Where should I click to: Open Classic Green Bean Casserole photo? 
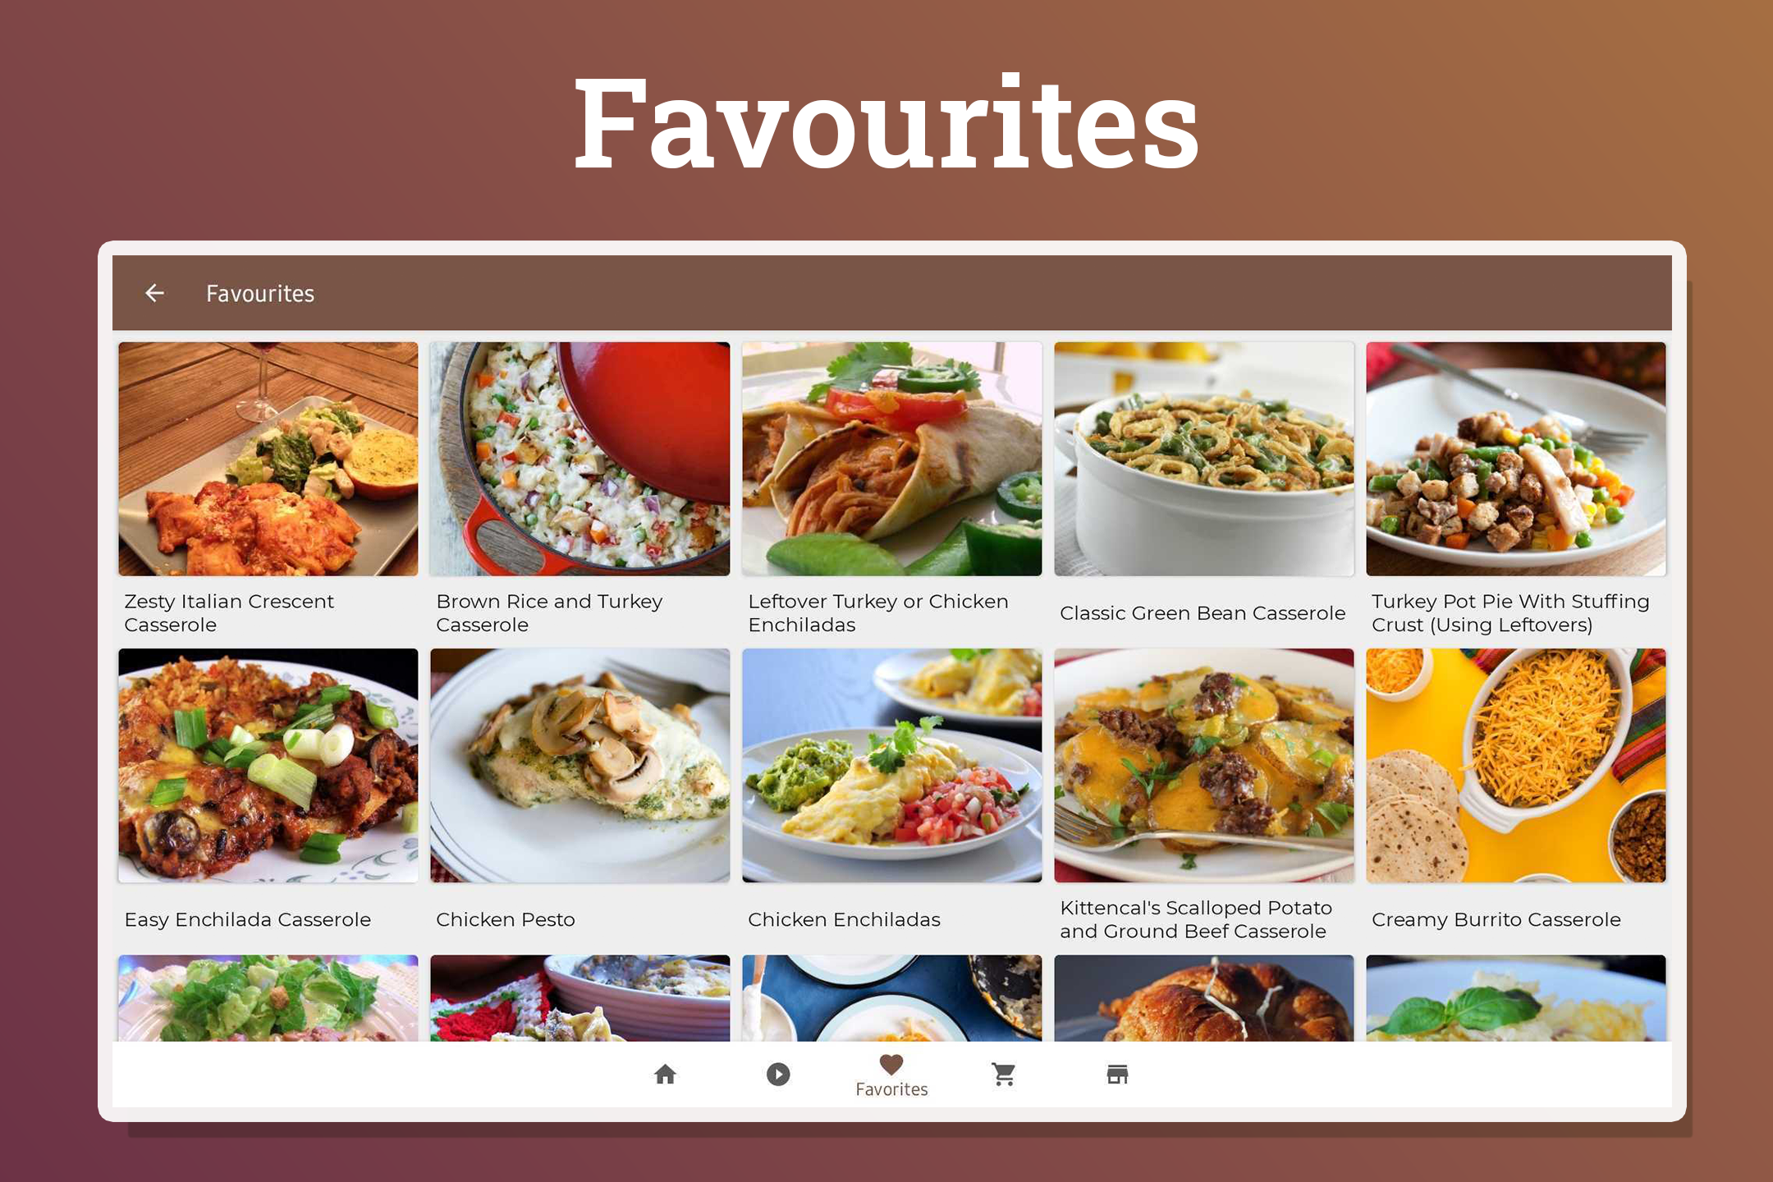[x=1204, y=459]
